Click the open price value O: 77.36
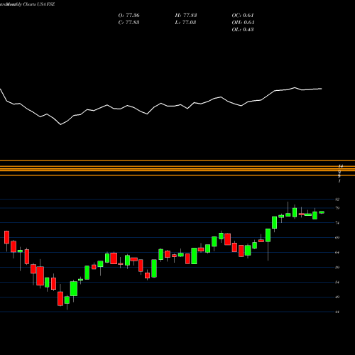Screen dimensions: 355x355 (x=129, y=16)
